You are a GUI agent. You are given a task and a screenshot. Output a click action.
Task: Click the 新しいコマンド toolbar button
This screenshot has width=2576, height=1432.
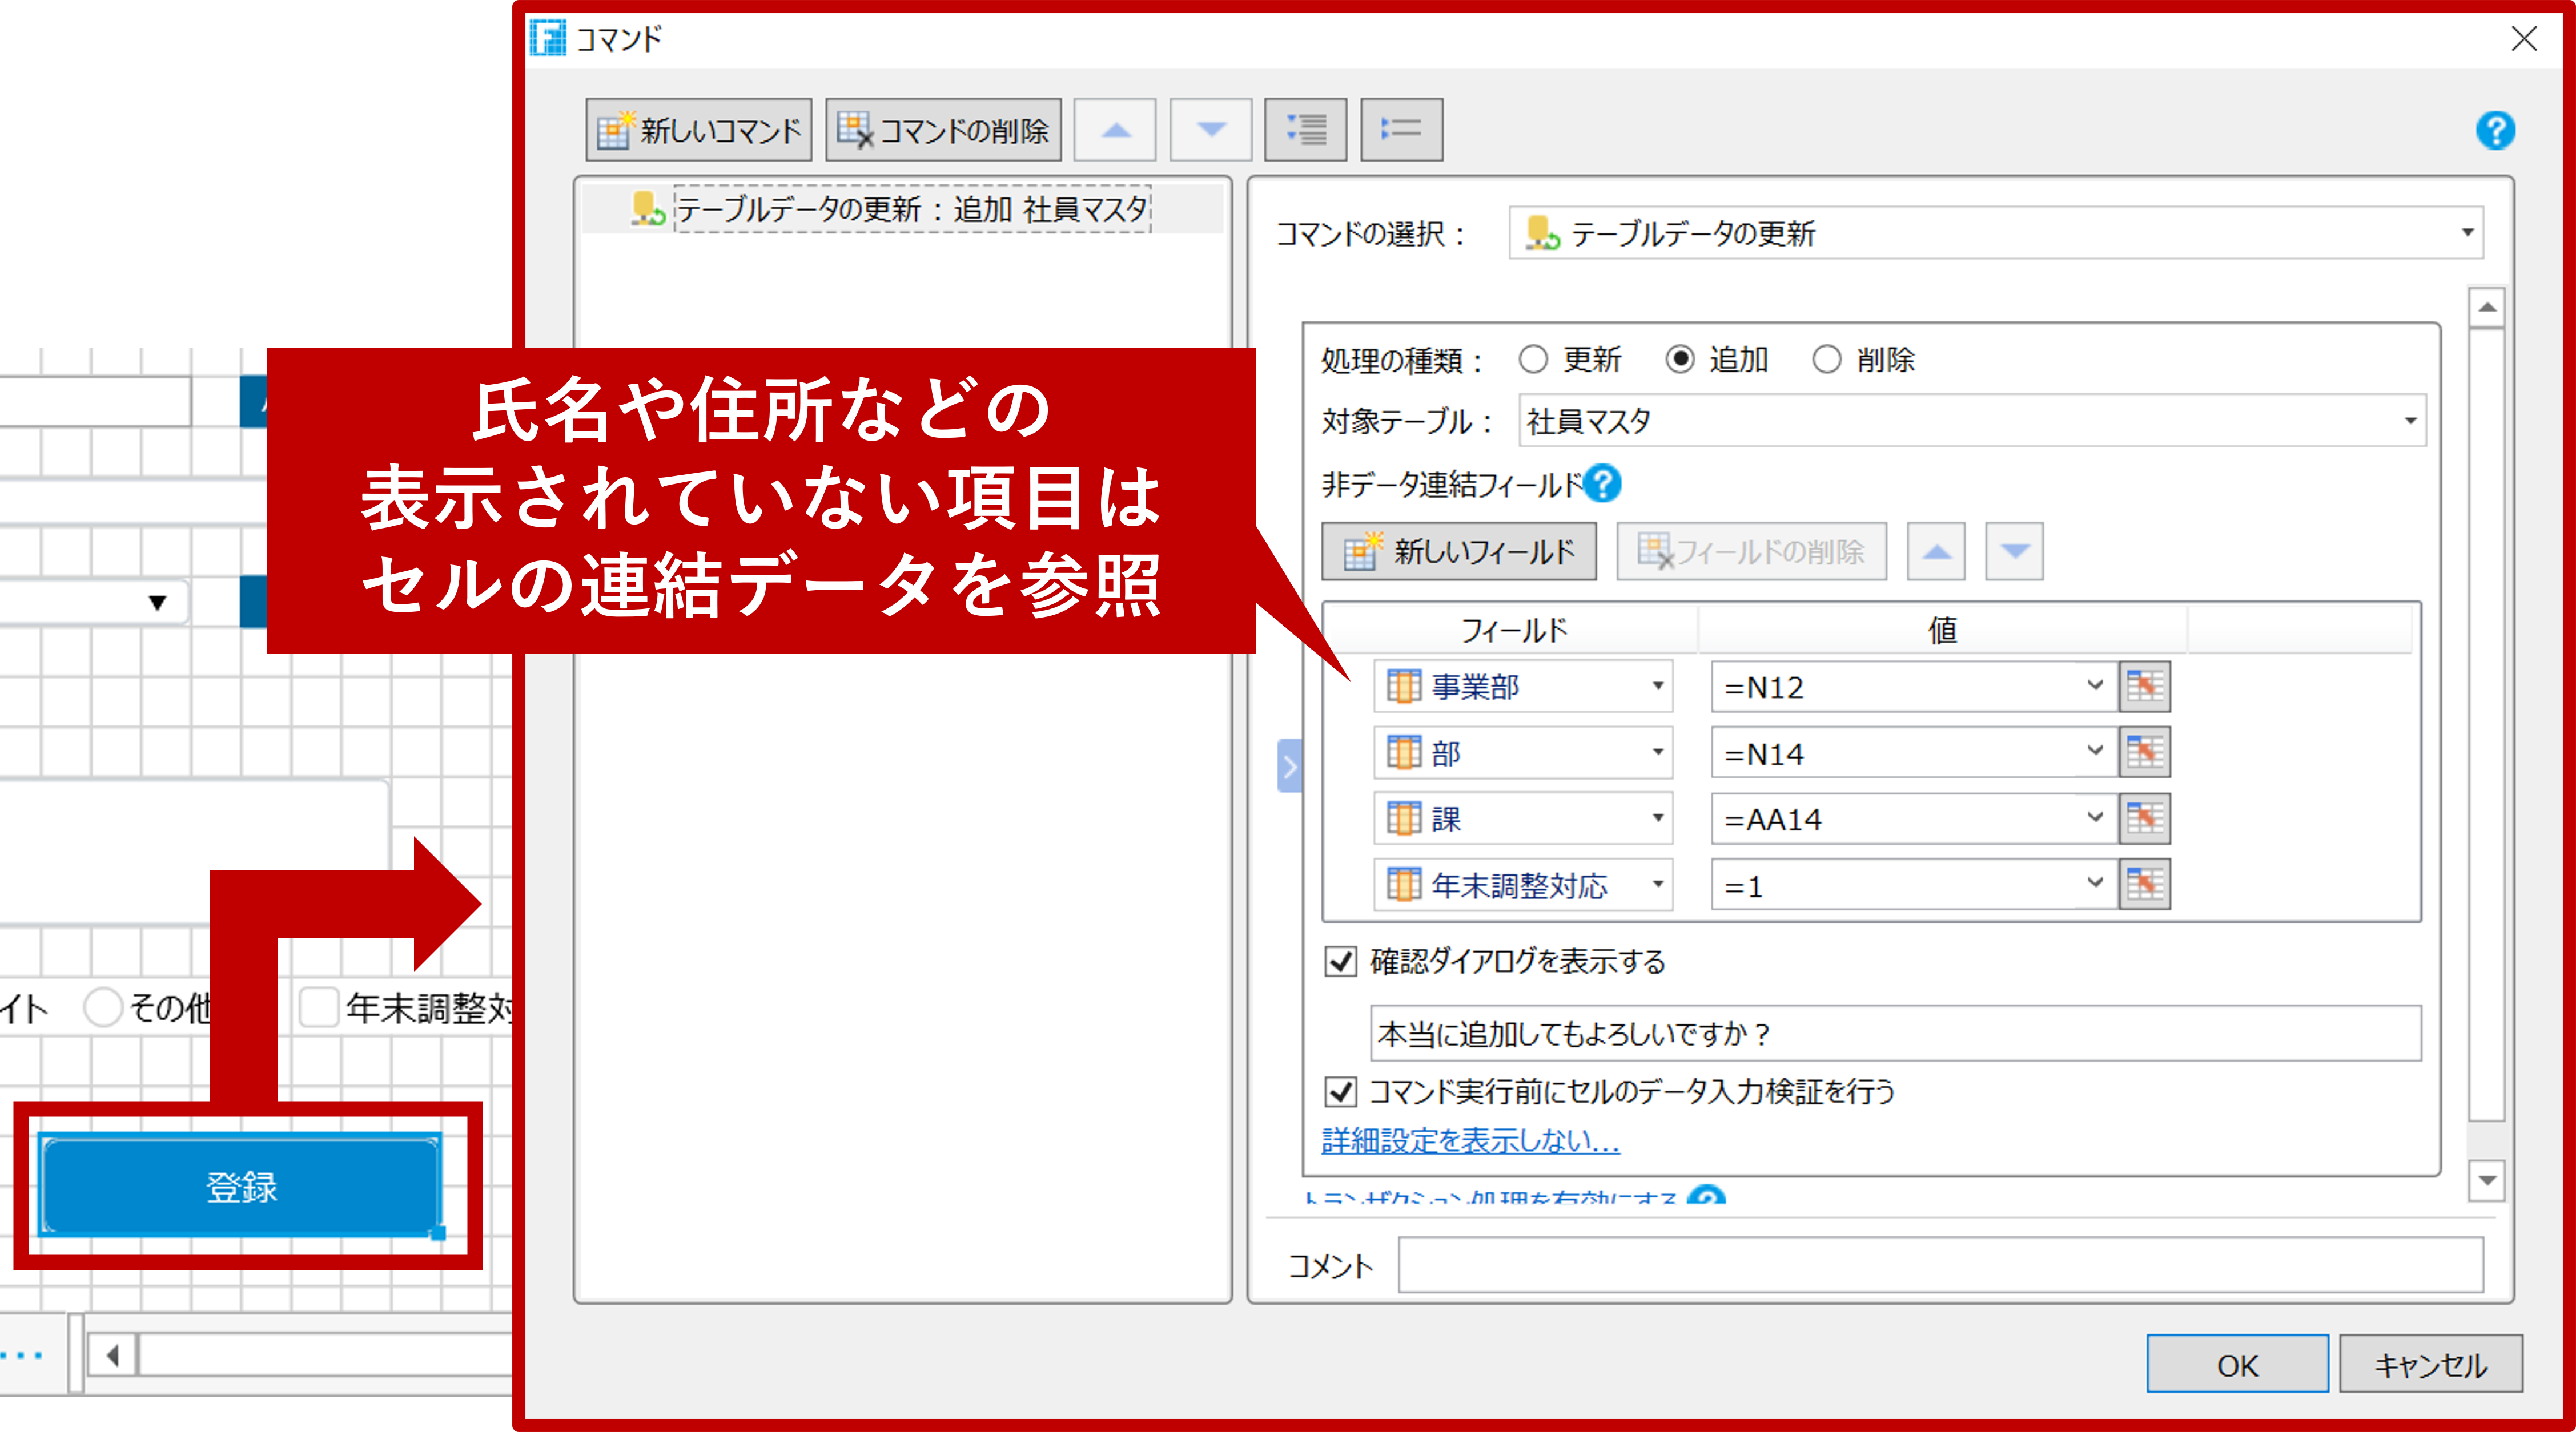point(698,130)
